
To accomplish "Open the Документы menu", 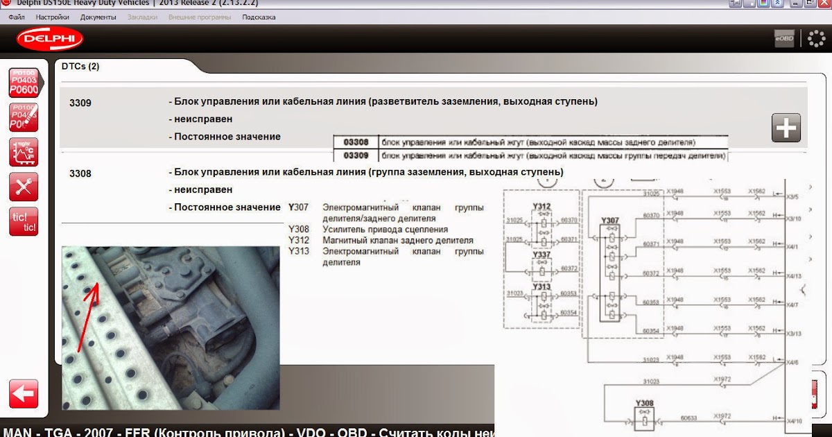I will click(98, 17).
